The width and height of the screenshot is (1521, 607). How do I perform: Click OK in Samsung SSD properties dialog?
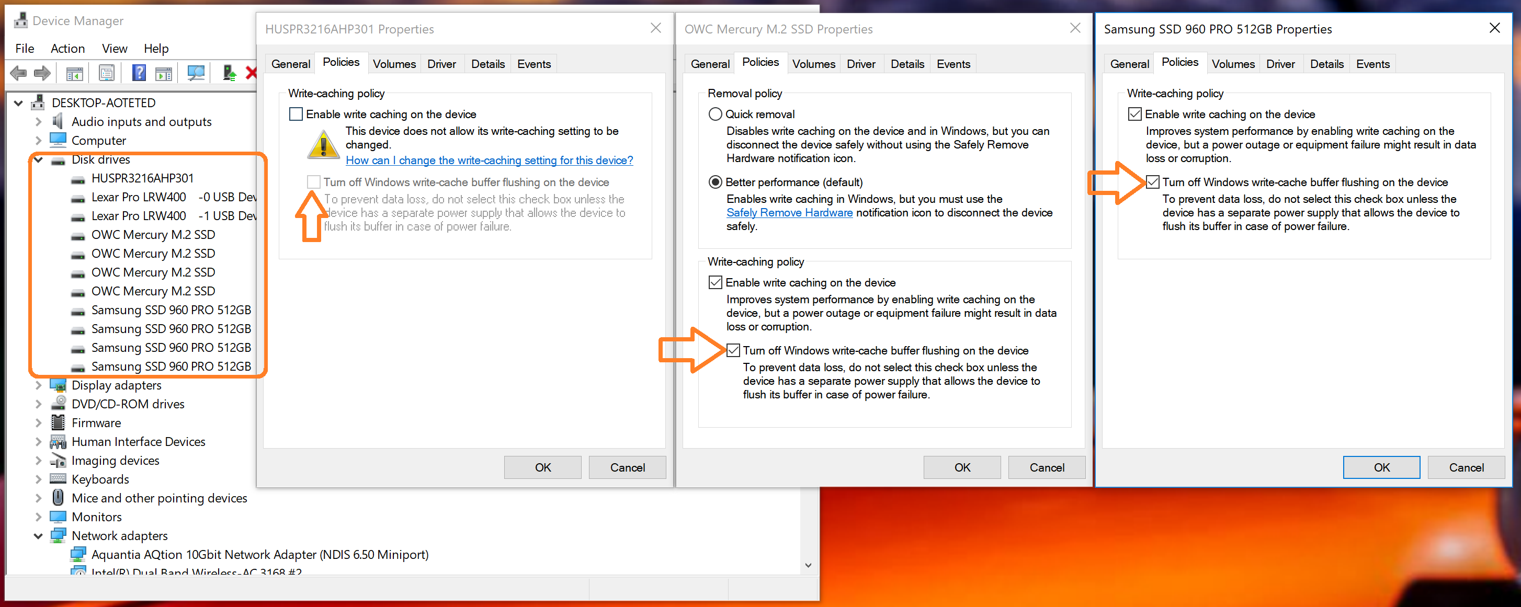(x=1381, y=467)
